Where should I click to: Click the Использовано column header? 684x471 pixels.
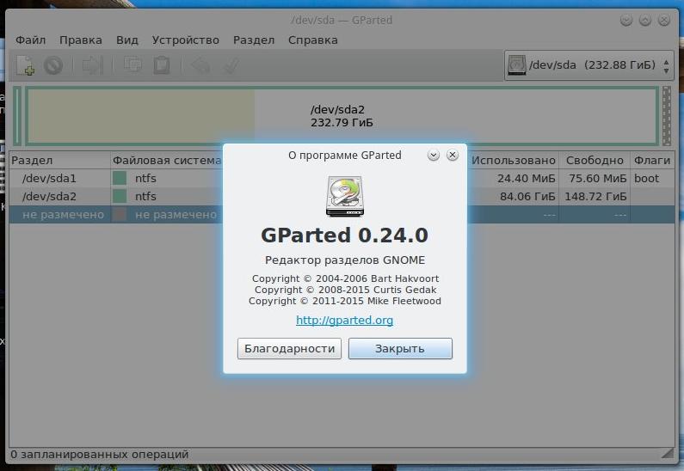(x=513, y=161)
